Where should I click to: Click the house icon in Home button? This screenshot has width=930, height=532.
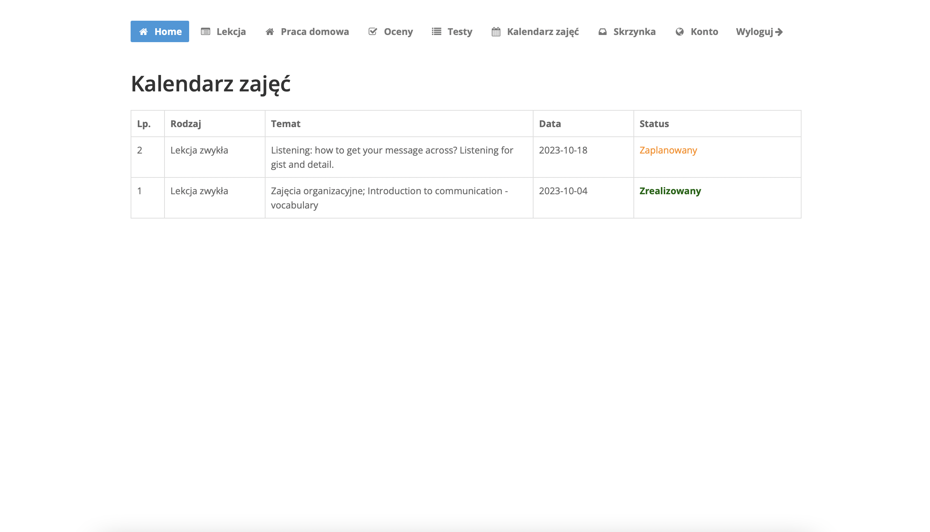(x=143, y=32)
